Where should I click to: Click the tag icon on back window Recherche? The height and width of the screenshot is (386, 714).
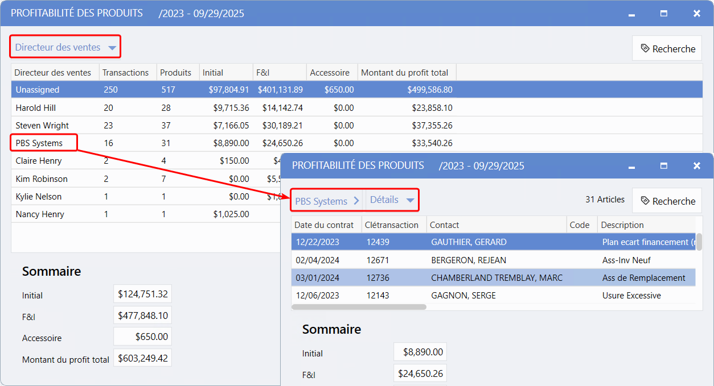[645, 49]
